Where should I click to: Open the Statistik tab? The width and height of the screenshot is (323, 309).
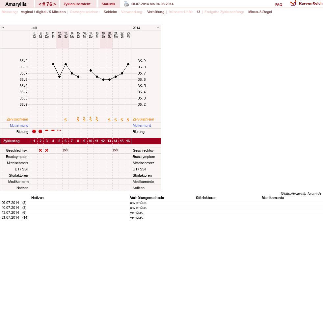click(x=108, y=4)
